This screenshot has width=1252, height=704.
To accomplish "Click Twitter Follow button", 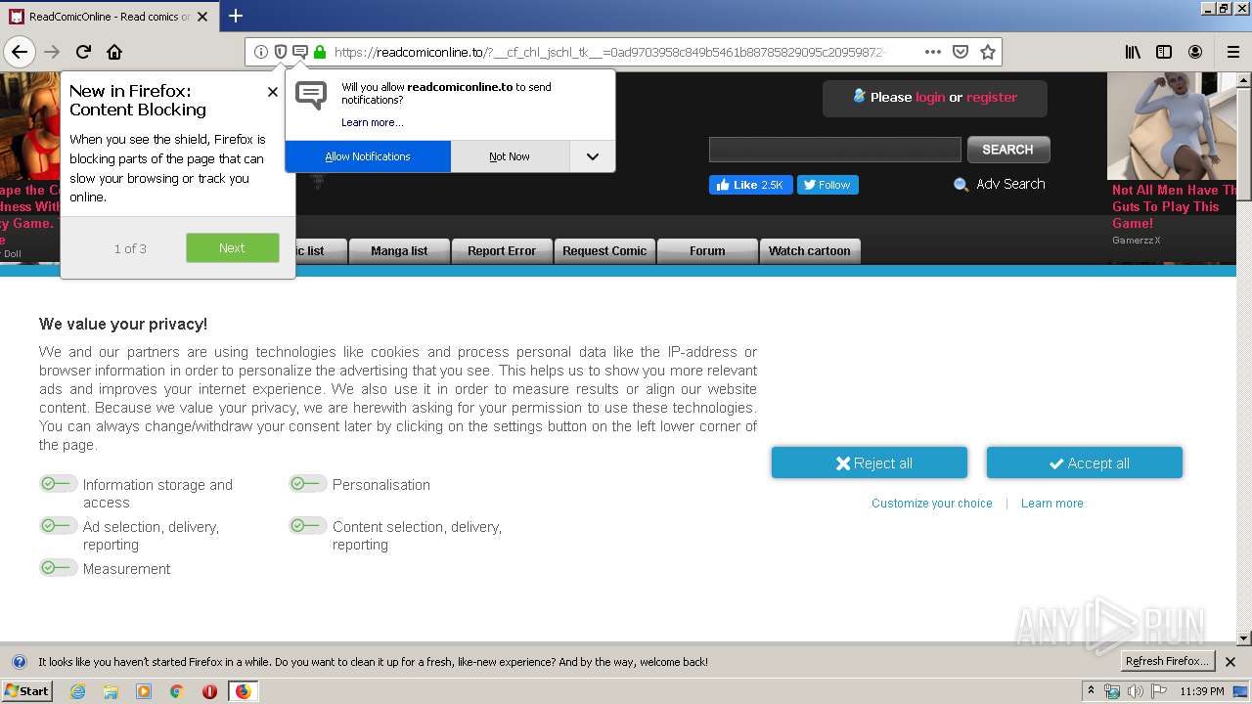I will pos(827,185).
